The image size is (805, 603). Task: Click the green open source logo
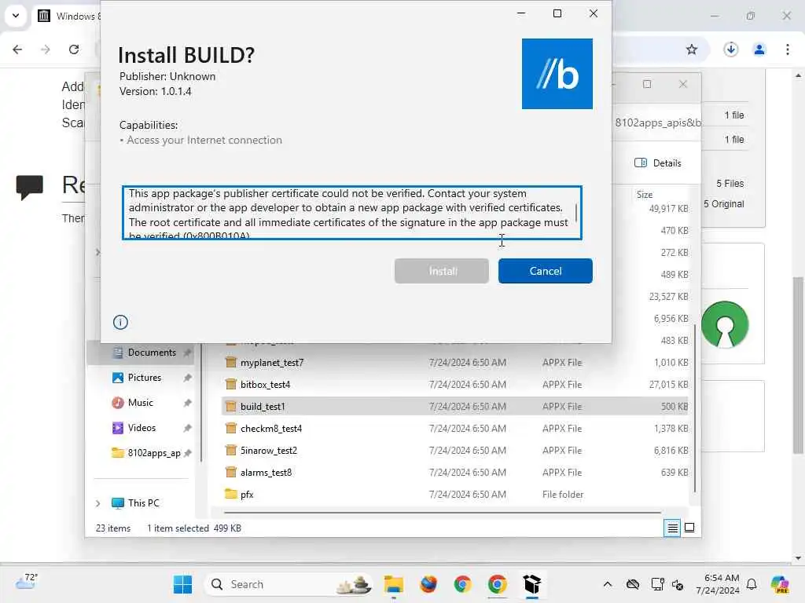pyautogui.click(x=725, y=324)
